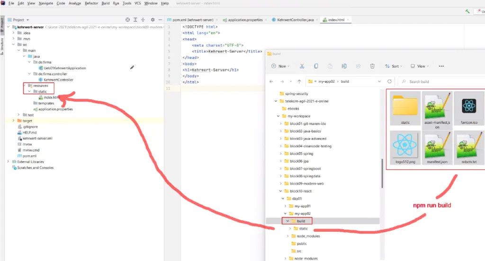Click Rename icon in Explorer toolbar
This screenshot has width=485, height=261.
(x=344, y=66)
